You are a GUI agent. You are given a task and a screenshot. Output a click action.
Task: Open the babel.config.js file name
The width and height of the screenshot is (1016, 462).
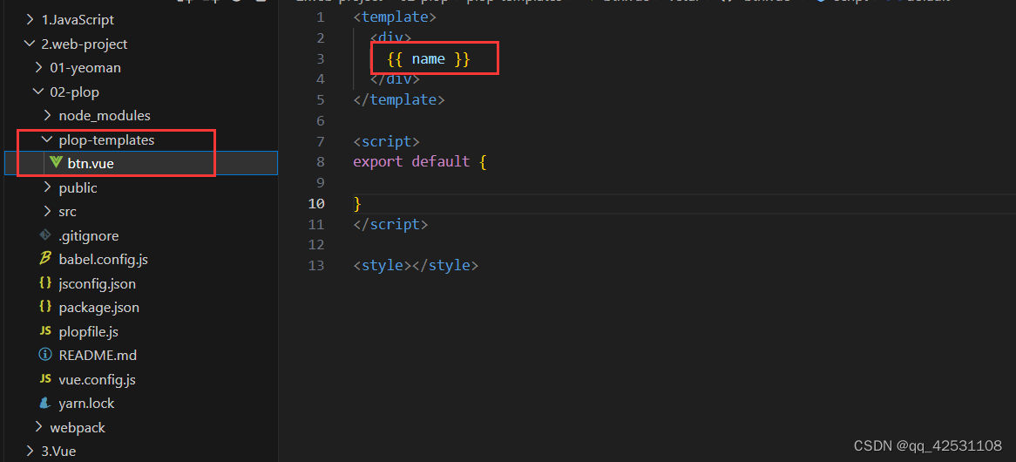coord(104,260)
